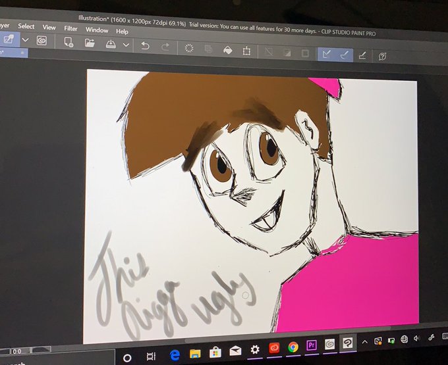Expand the dropdown arrow beside the highlighted tool icon
This screenshot has height=365, width=448.
(26, 39)
